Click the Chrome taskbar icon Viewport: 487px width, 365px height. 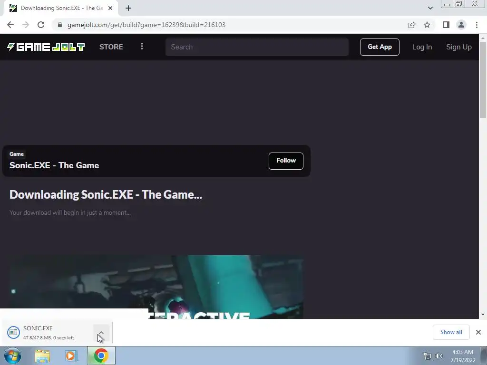point(101,355)
